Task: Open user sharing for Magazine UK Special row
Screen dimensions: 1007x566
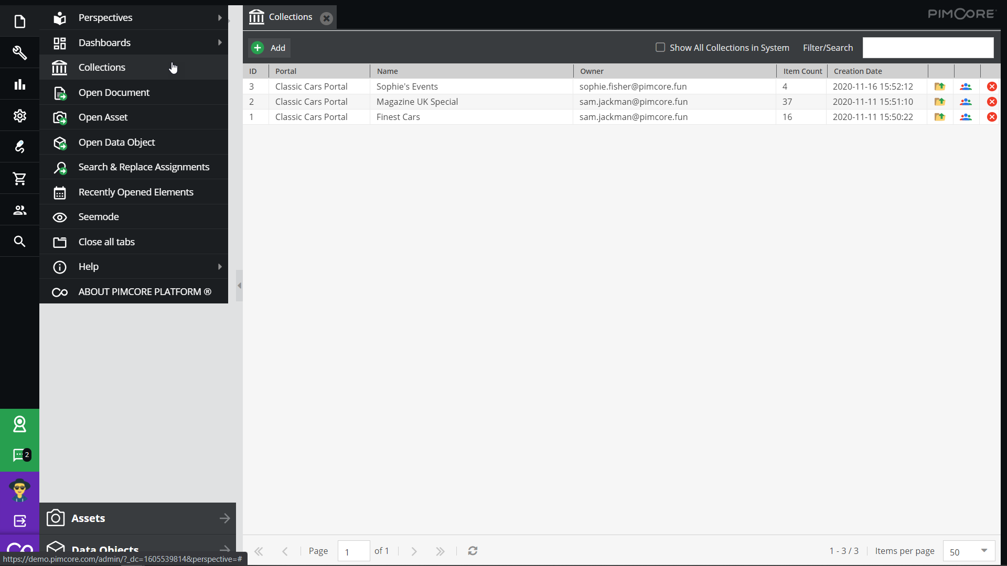Action: pyautogui.click(x=966, y=102)
